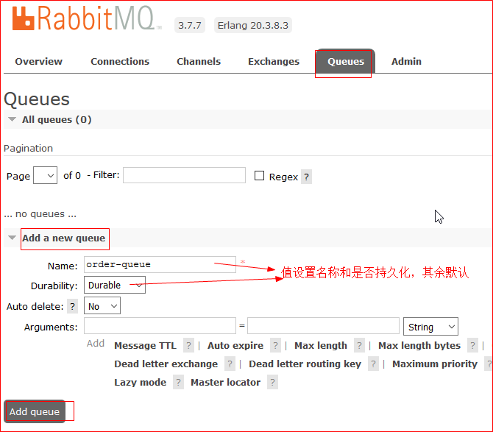Open the Page number dropdown

click(46, 175)
